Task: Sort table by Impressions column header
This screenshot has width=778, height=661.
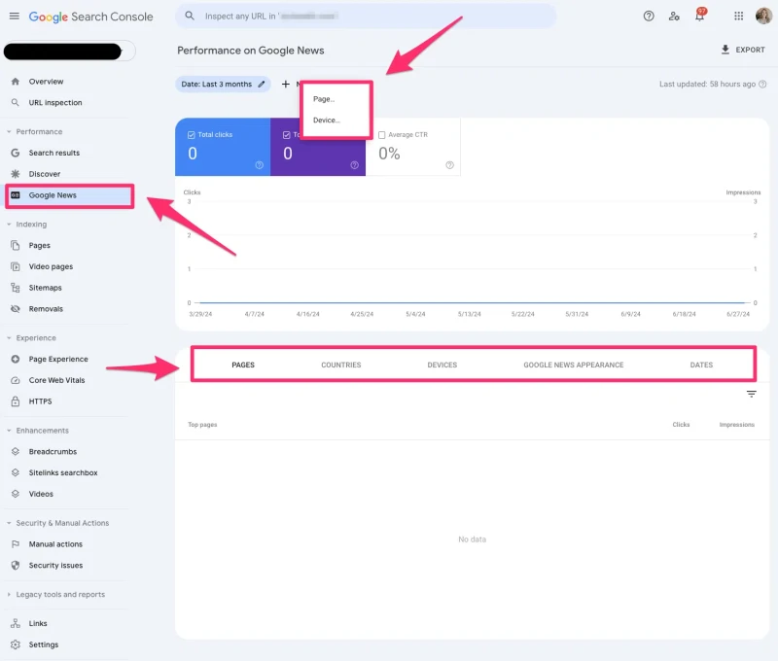Action: (737, 425)
